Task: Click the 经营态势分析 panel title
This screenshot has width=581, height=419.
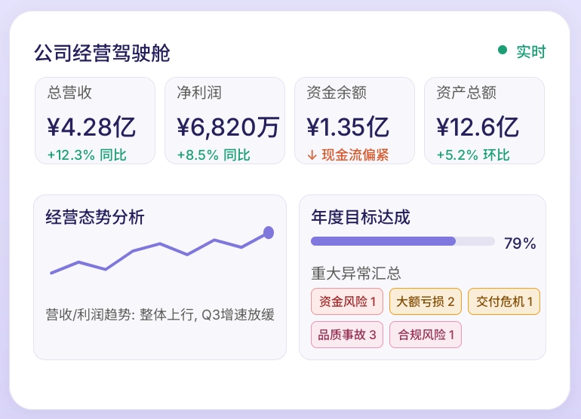Action: tap(95, 217)
